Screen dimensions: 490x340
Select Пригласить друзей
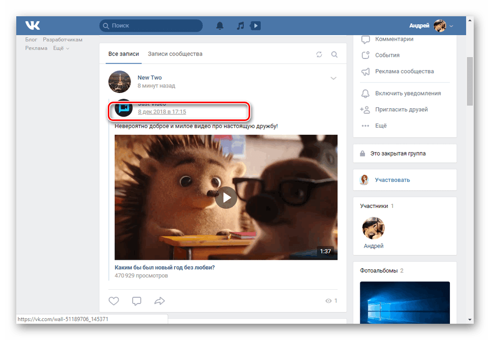click(x=401, y=109)
